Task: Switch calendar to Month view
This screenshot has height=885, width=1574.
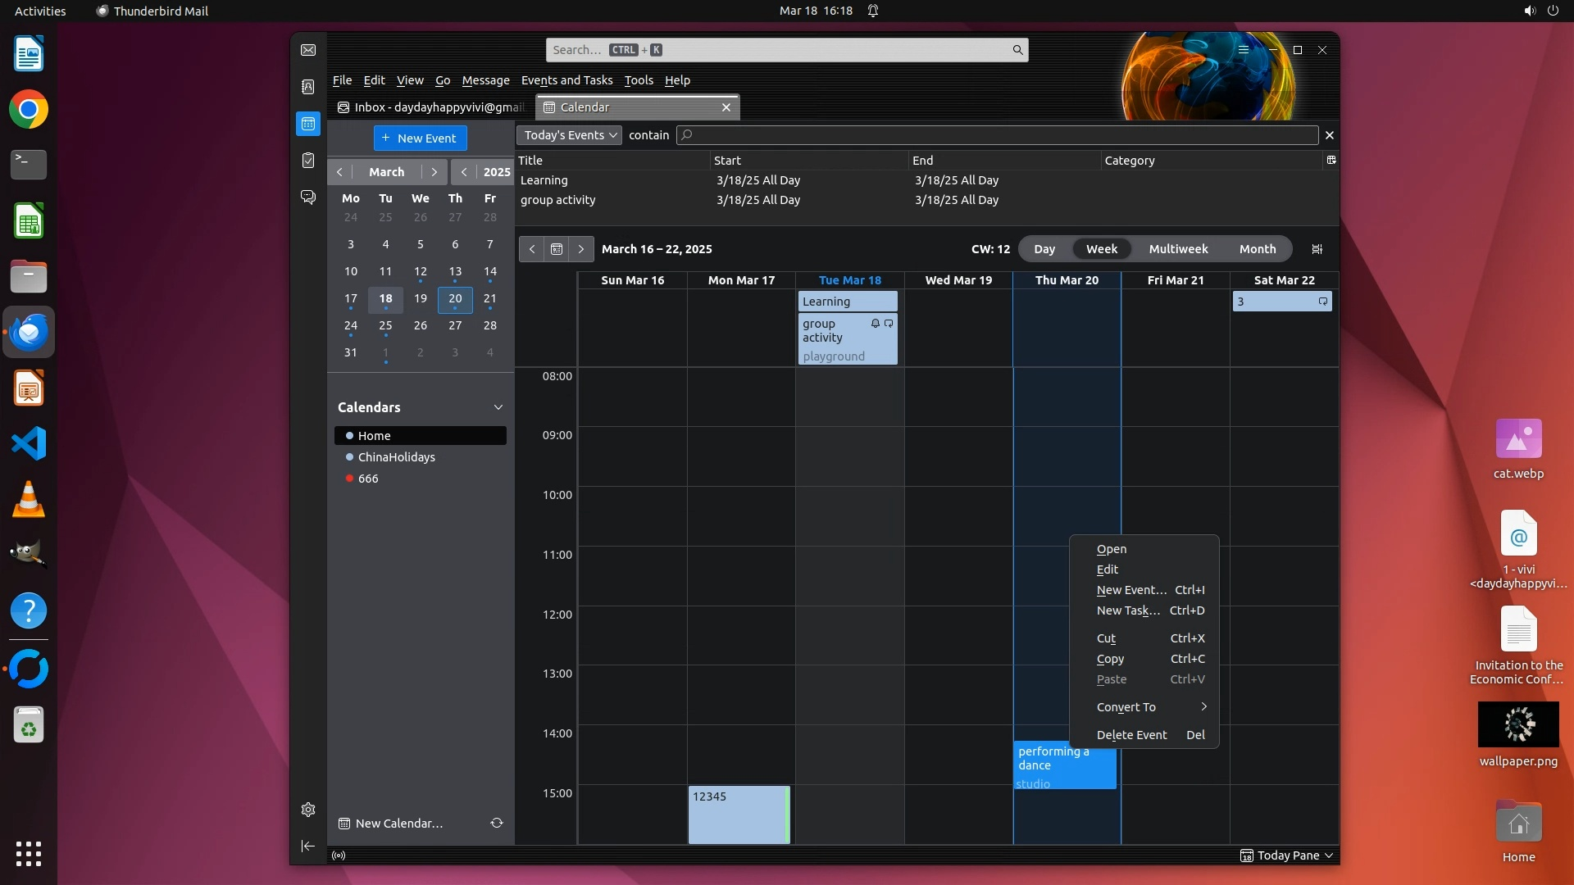Action: coord(1257,249)
